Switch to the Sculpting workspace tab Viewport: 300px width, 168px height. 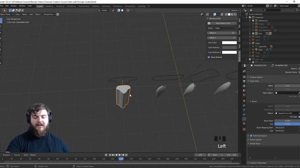coord(60,6)
